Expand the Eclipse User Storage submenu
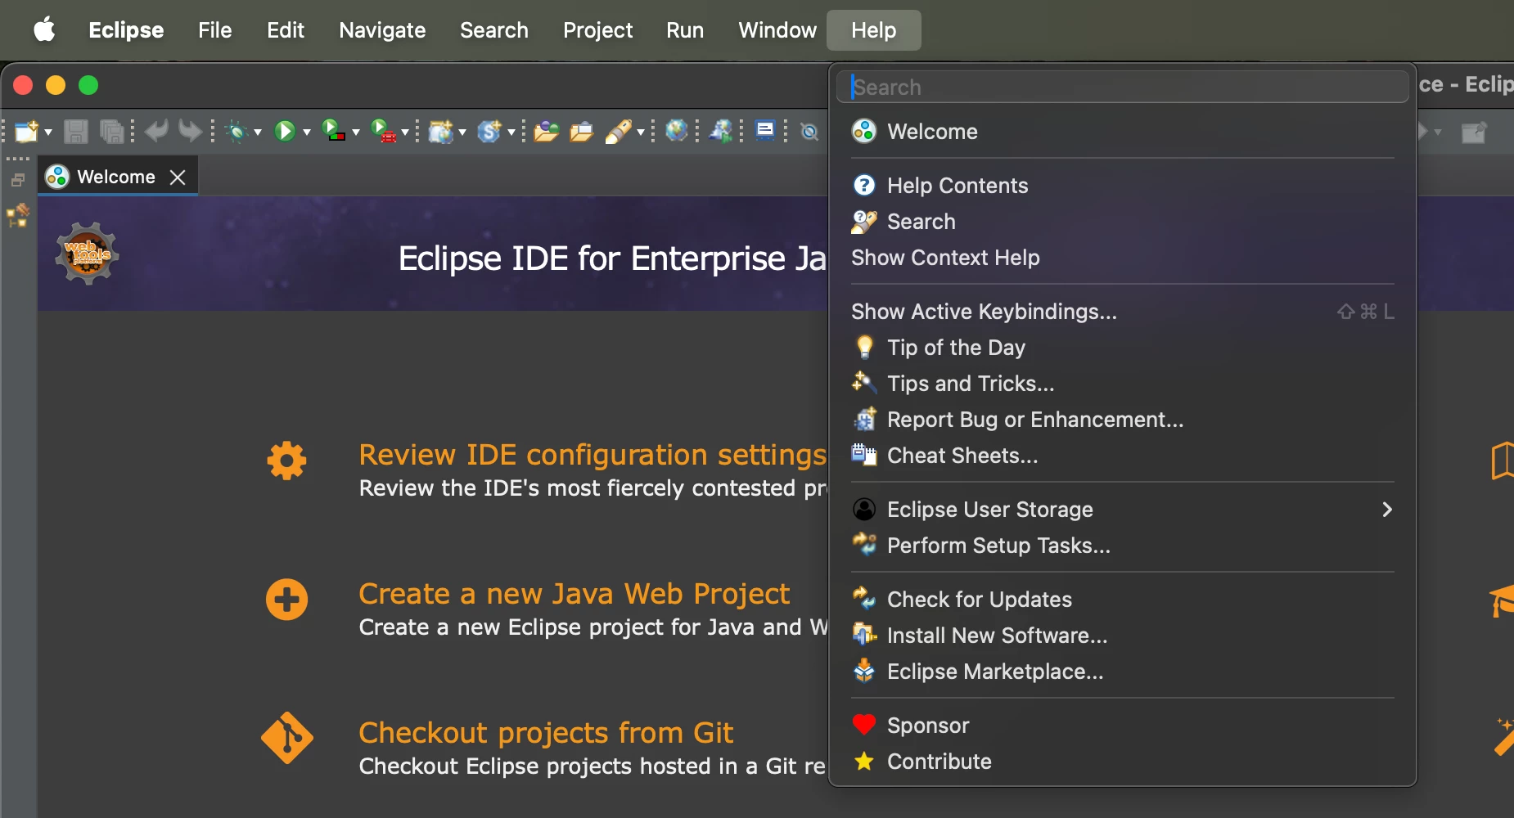 [1123, 510]
